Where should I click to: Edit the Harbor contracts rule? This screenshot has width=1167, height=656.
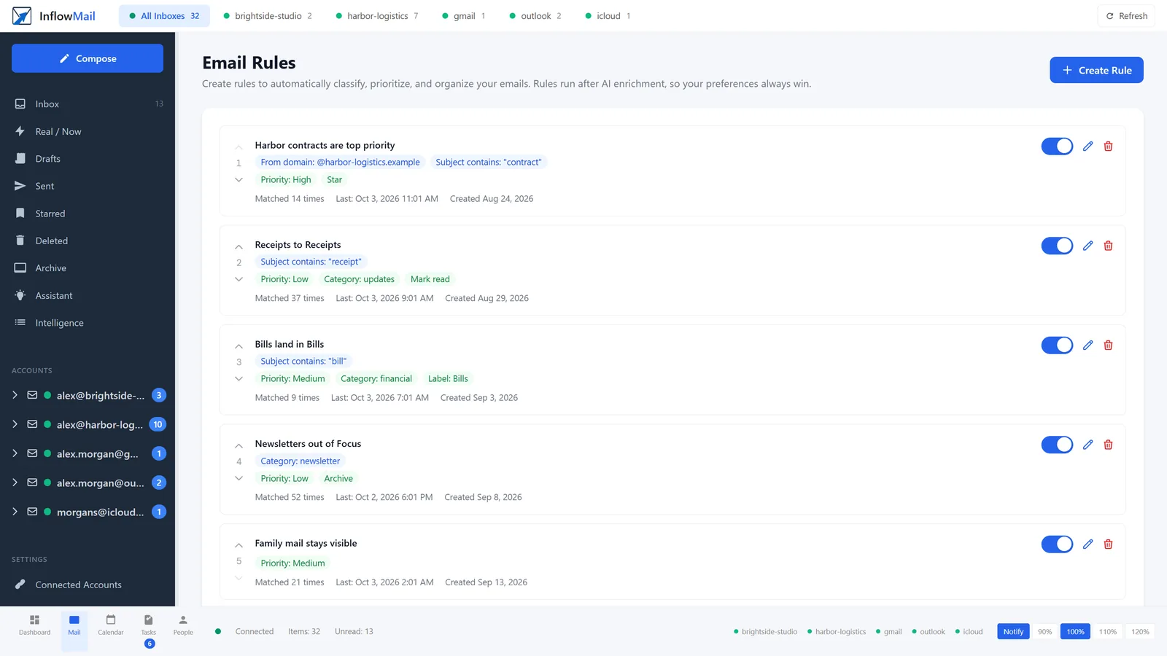coord(1087,147)
